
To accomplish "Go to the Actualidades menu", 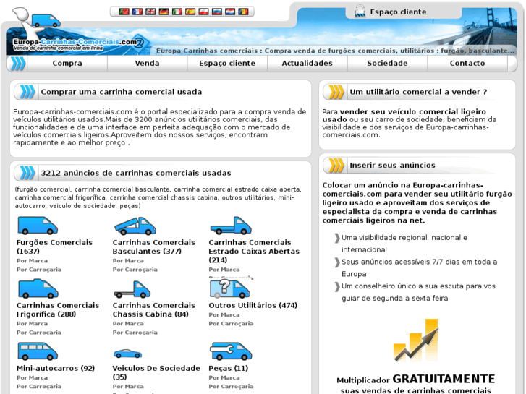I will pyautogui.click(x=307, y=63).
